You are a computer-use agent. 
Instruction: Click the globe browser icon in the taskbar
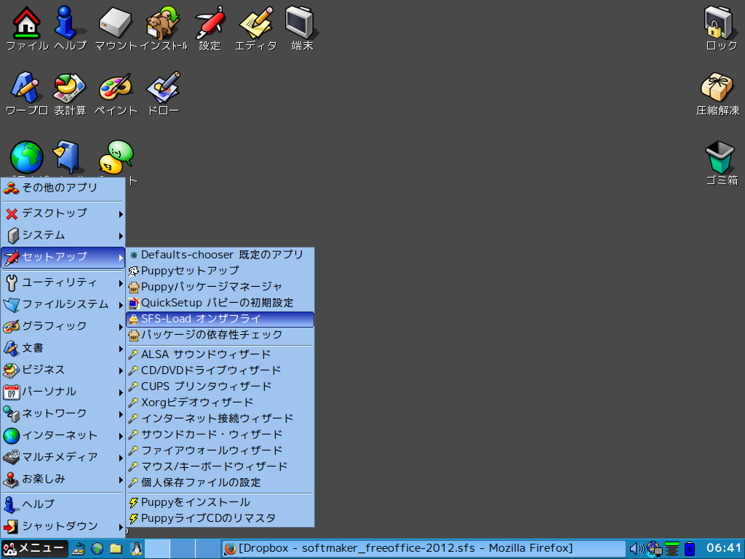coord(97,549)
